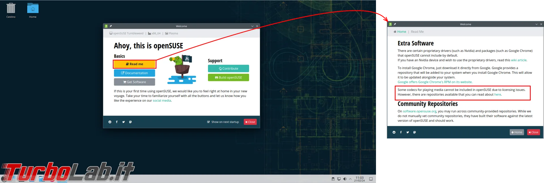Open the Cestino trash icon on desktop
Viewport: 544px width, 183px height.
(11, 10)
